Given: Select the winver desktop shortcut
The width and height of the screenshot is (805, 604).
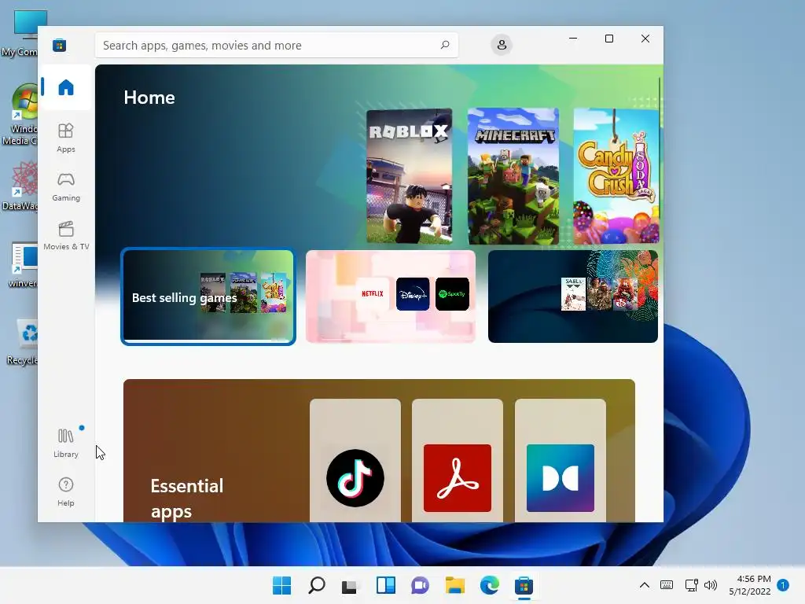Looking at the screenshot, I should pos(23,265).
